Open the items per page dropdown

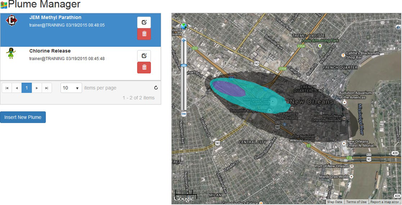coord(71,88)
